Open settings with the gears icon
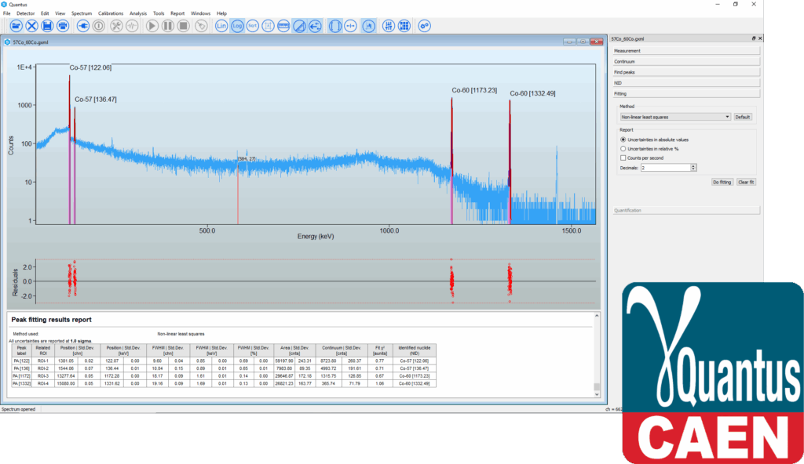 click(424, 26)
